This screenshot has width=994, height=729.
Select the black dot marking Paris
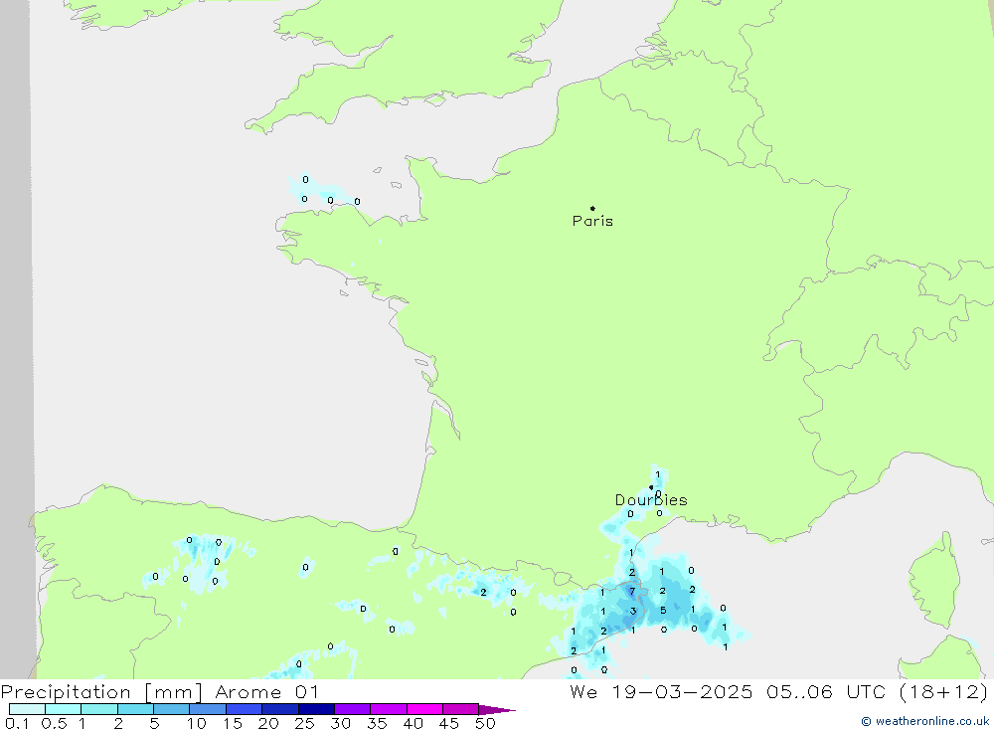[x=592, y=208]
